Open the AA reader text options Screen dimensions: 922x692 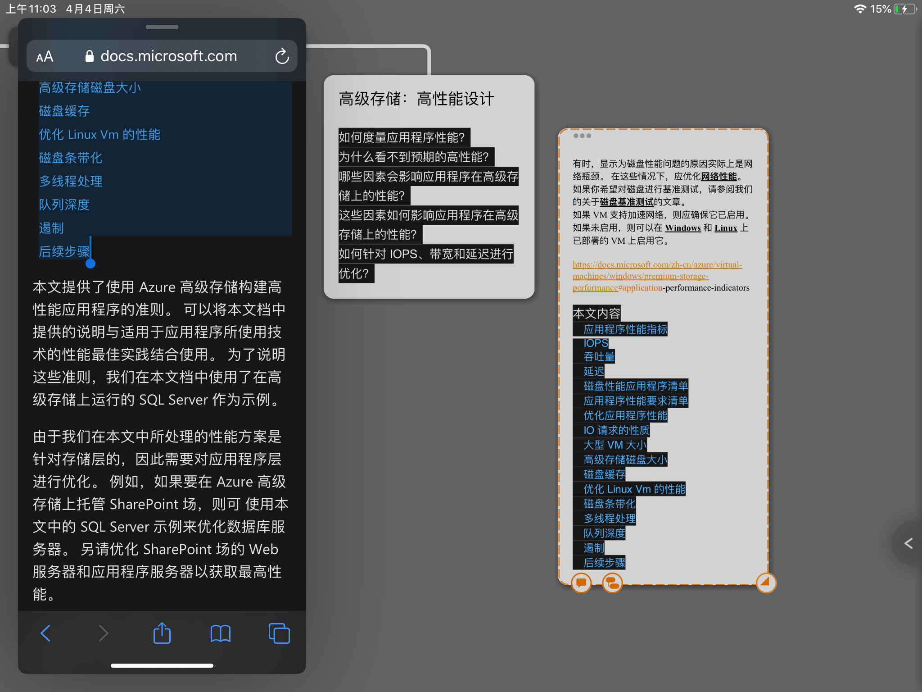point(45,57)
